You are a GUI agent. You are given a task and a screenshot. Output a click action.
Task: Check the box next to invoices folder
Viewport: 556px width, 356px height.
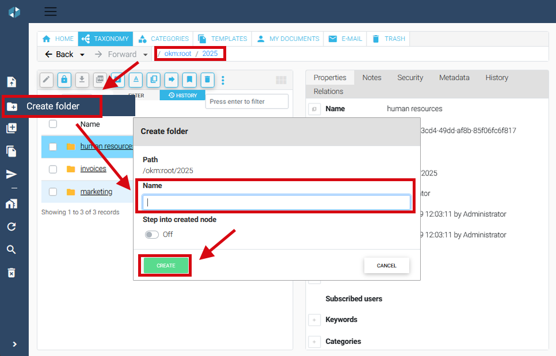click(53, 169)
